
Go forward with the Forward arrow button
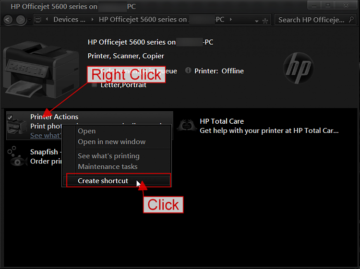21,20
